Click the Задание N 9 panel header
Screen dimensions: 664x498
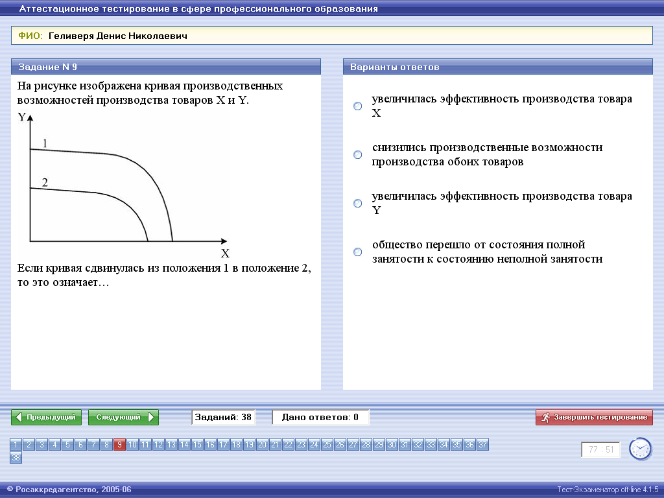(166, 67)
